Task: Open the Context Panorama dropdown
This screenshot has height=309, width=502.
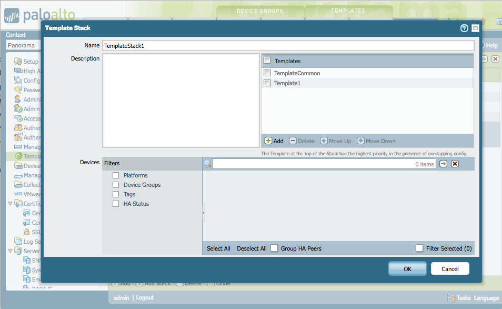Action: click(24, 45)
